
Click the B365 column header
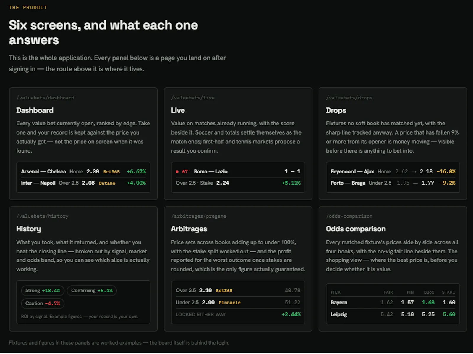(x=429, y=292)
